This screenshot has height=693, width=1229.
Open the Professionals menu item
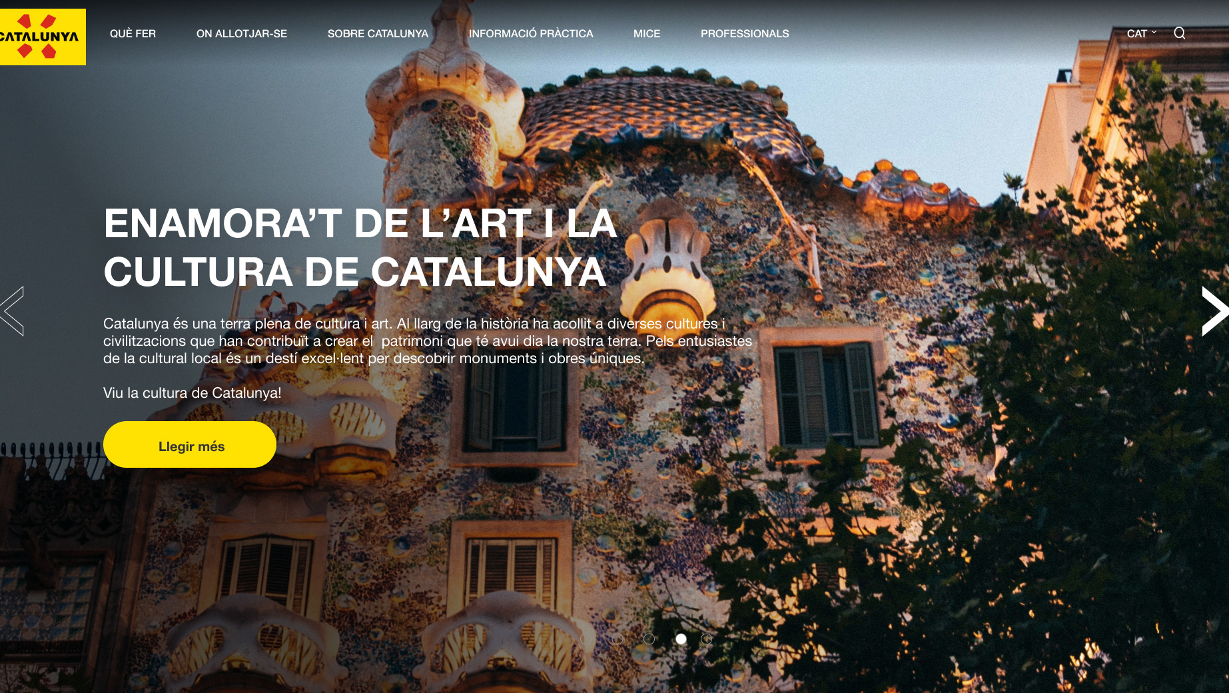click(x=745, y=33)
